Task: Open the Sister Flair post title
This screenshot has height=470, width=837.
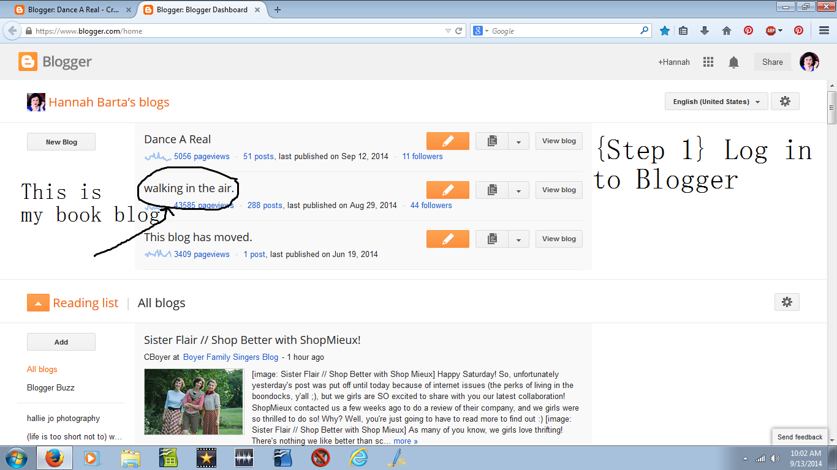Action: coord(252,340)
